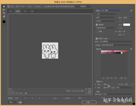Open the 颜色表 panel menu icon

[131, 49]
